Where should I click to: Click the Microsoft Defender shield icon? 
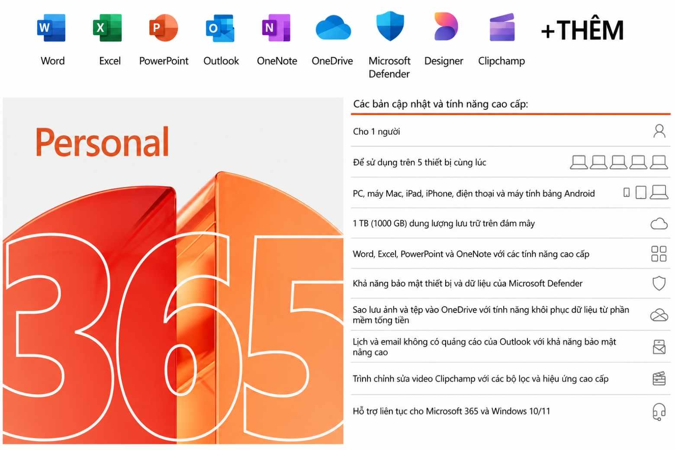(x=390, y=26)
